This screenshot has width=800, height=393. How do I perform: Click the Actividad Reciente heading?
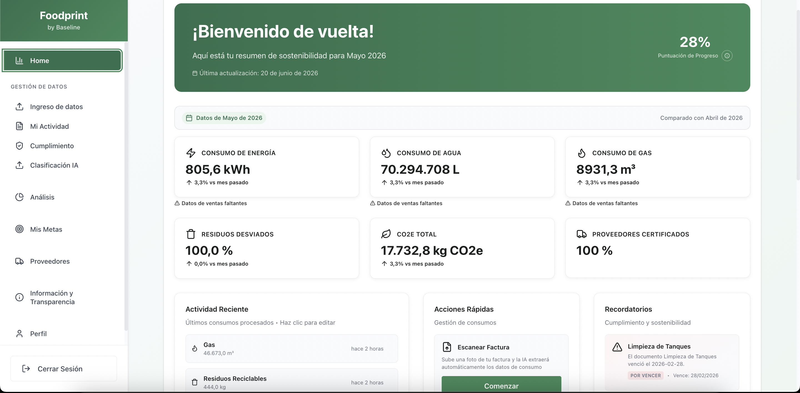[x=217, y=309]
